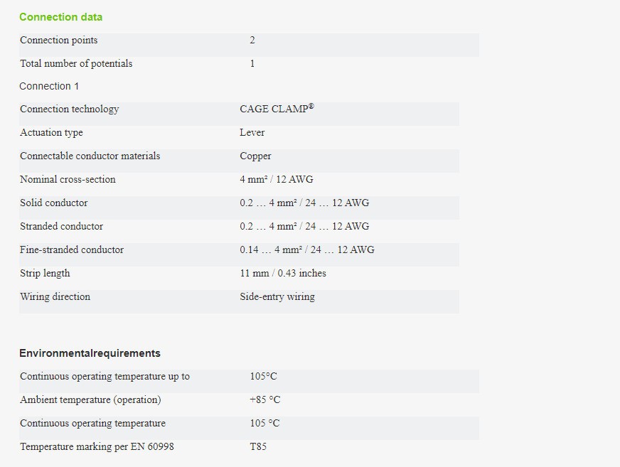620x467 pixels.
Task: Click the Connection data section heading
Action: [x=60, y=17]
